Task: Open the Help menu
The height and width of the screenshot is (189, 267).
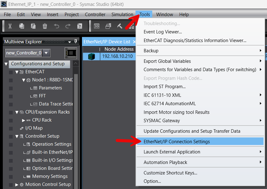Action: point(184,15)
